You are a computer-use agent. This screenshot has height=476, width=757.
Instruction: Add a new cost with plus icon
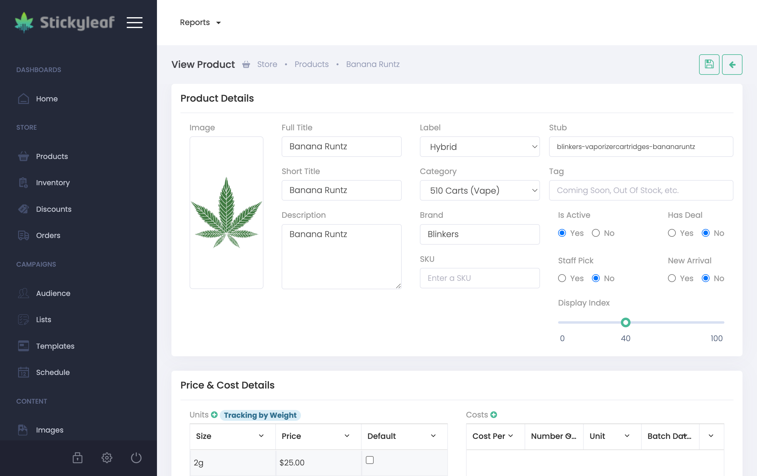pyautogui.click(x=493, y=415)
